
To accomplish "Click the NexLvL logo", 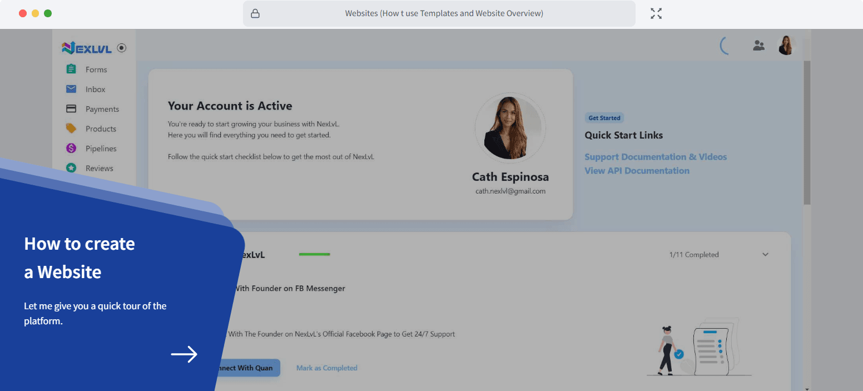I will [86, 48].
